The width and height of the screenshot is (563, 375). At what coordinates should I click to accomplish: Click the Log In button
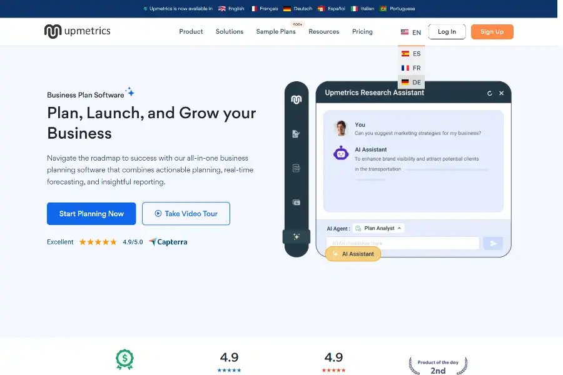447,32
